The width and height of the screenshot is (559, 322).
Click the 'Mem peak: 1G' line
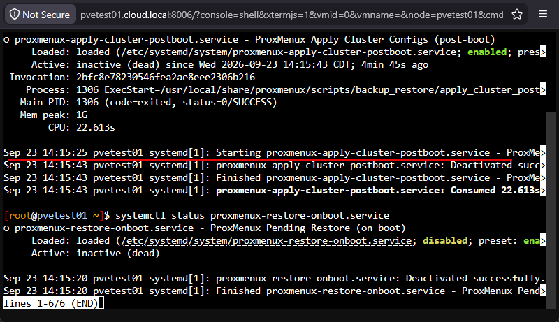[x=54, y=115]
